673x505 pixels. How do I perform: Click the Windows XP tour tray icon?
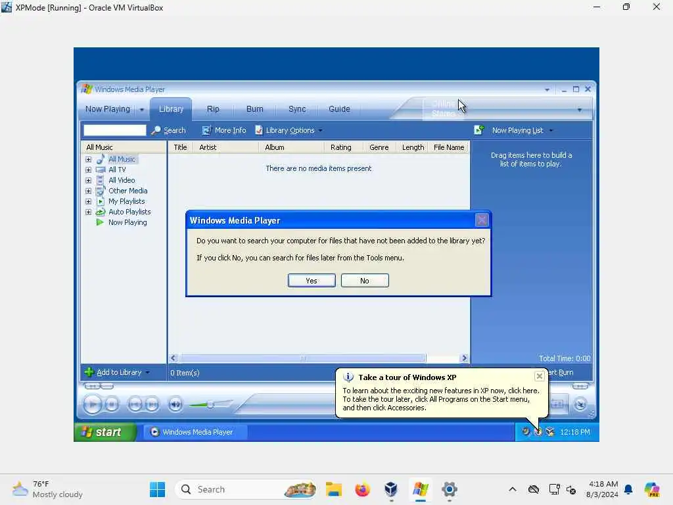tap(538, 431)
